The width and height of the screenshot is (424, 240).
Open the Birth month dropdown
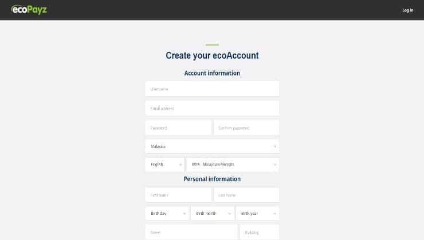212,213
